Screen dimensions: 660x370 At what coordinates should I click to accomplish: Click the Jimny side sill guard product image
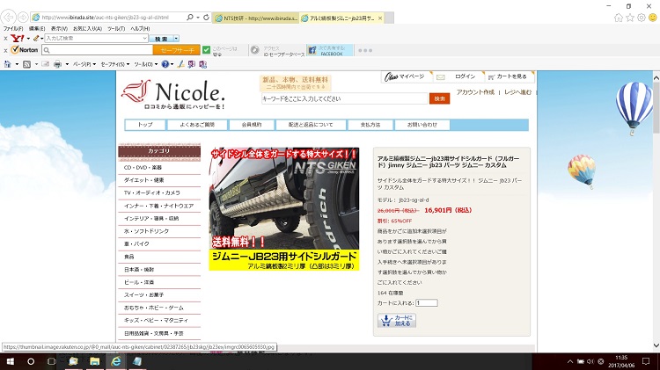[283, 208]
